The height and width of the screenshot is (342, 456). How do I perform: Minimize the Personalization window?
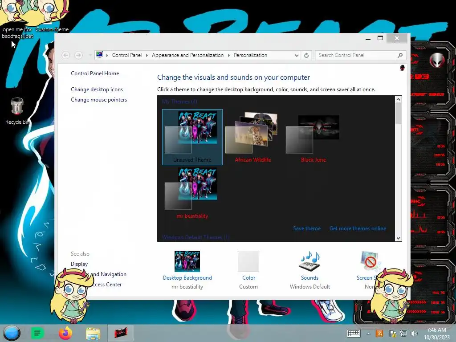tap(368, 38)
